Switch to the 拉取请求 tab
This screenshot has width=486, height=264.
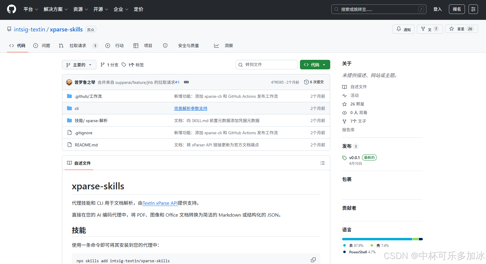click(78, 46)
